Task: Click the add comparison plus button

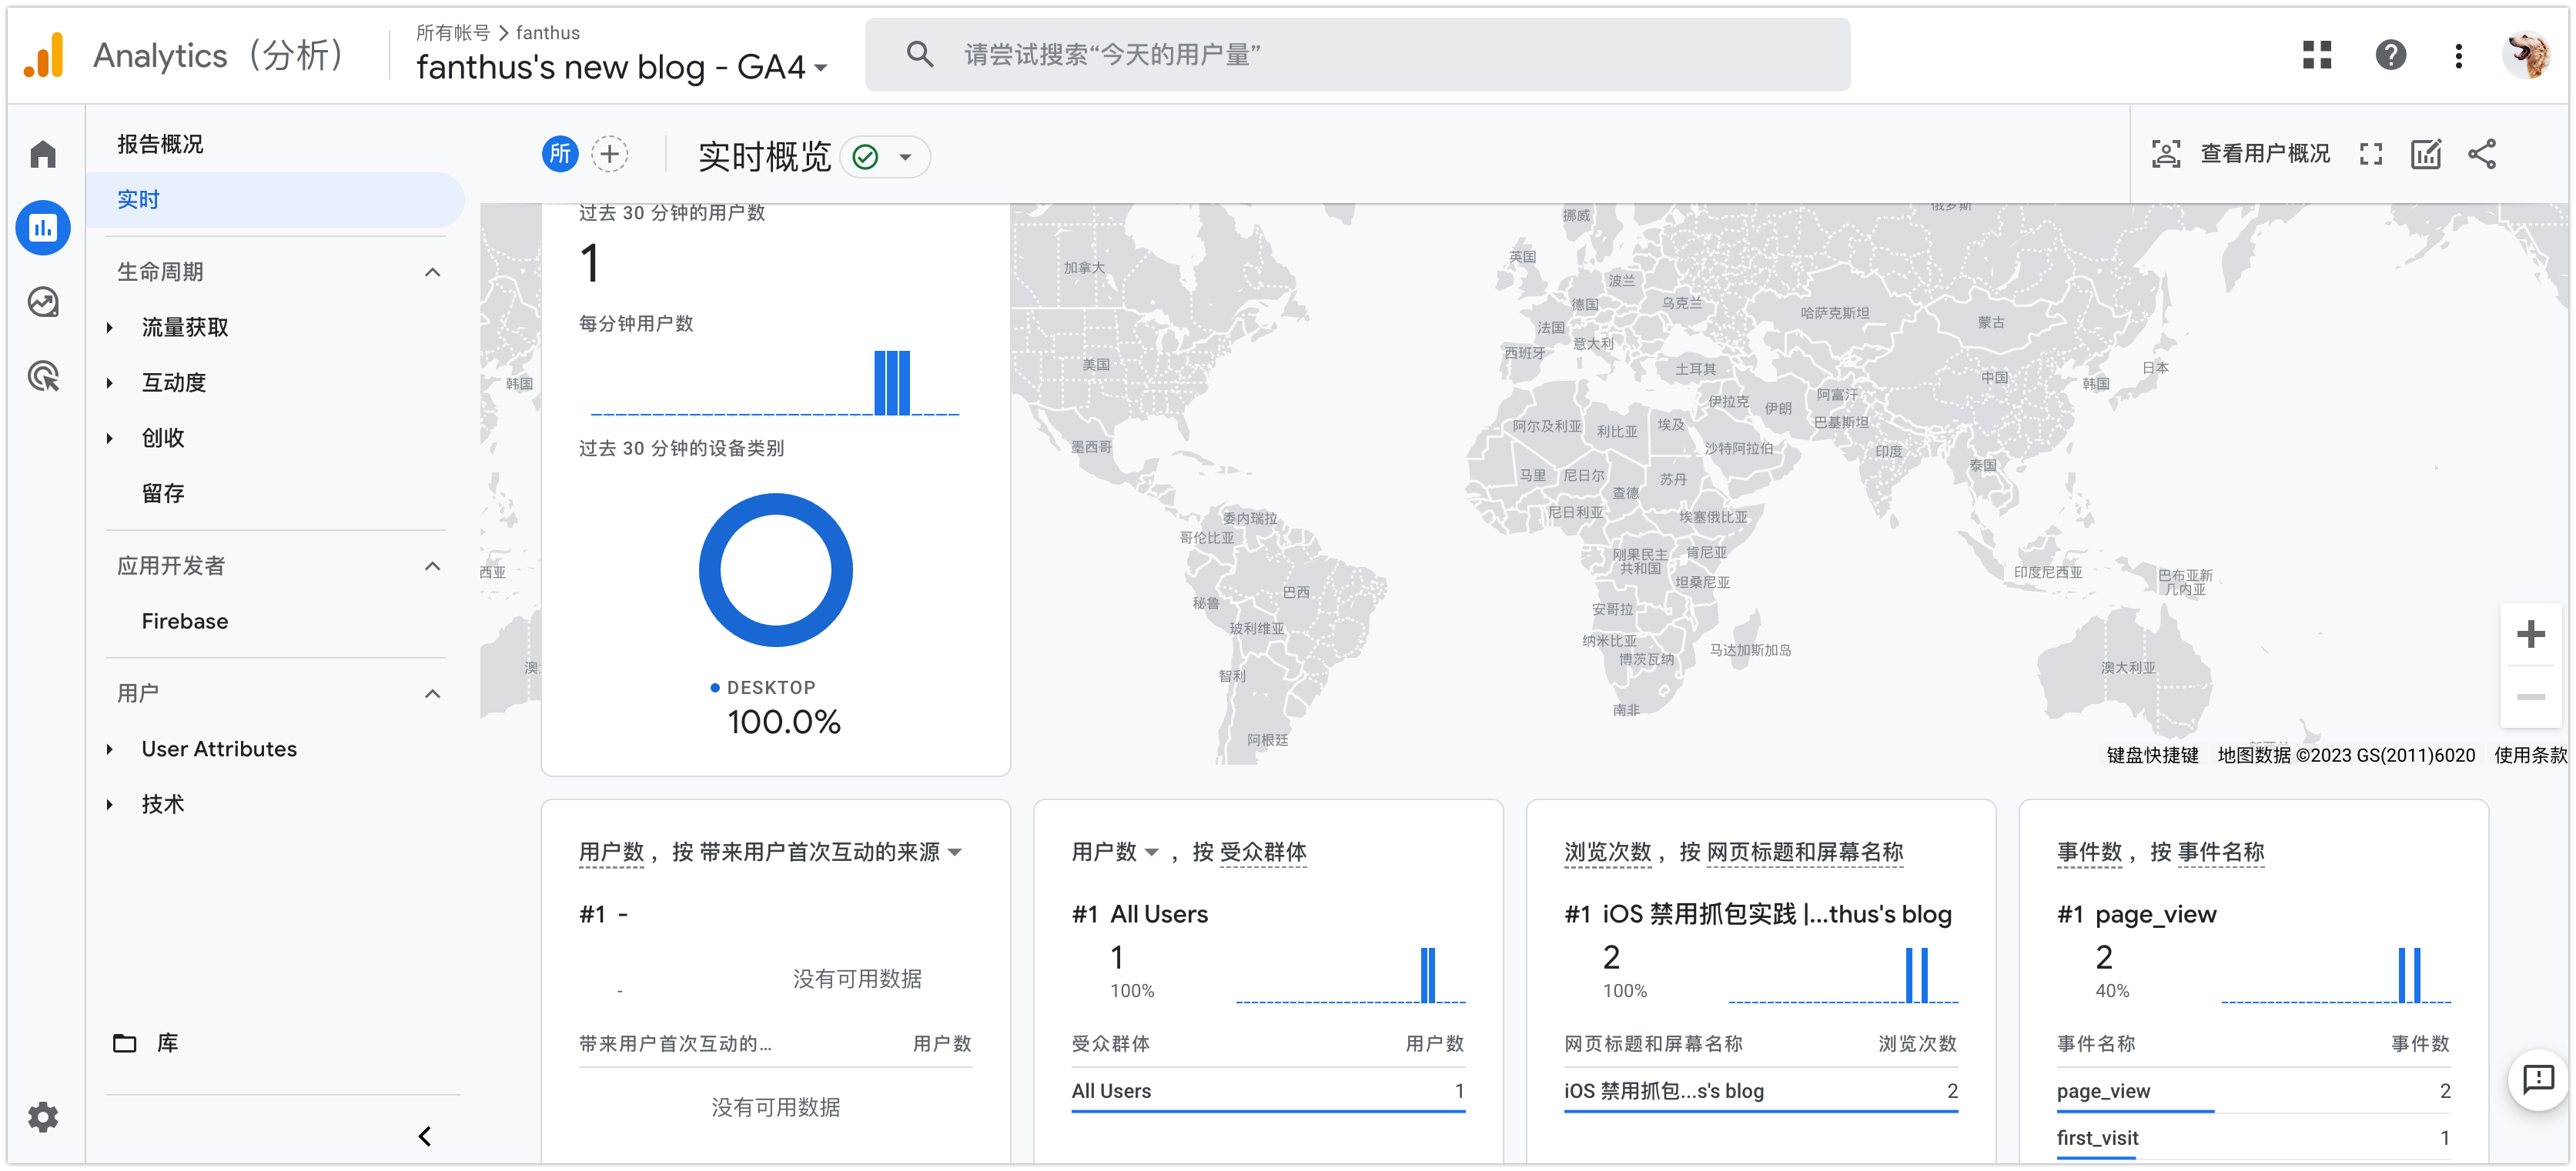Action: coord(610,154)
